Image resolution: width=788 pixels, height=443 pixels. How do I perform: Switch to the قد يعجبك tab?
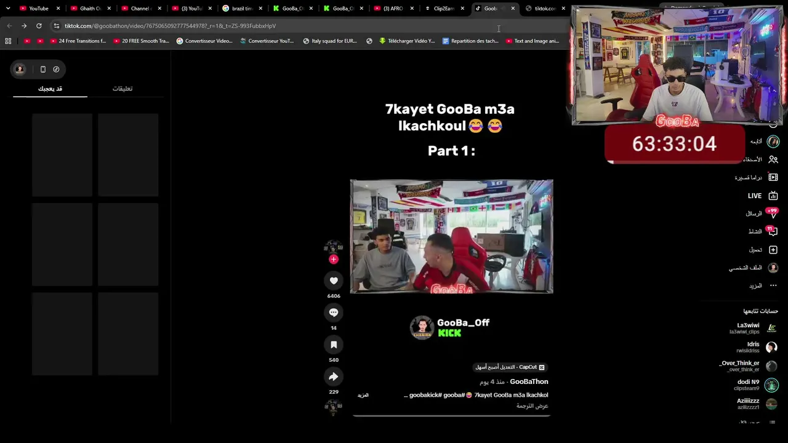(x=50, y=89)
